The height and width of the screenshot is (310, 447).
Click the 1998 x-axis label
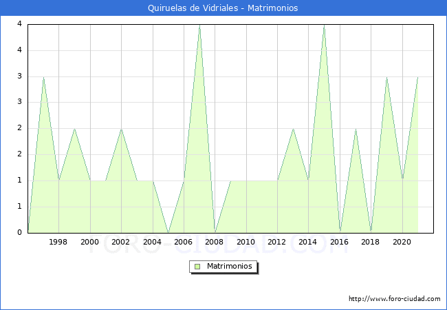click(x=58, y=242)
